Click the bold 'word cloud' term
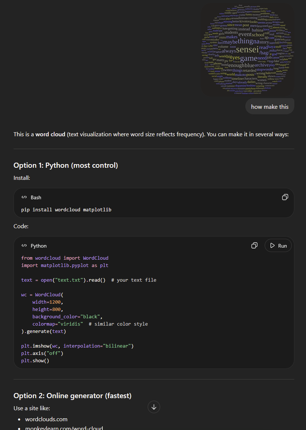306x430 pixels. (50, 134)
